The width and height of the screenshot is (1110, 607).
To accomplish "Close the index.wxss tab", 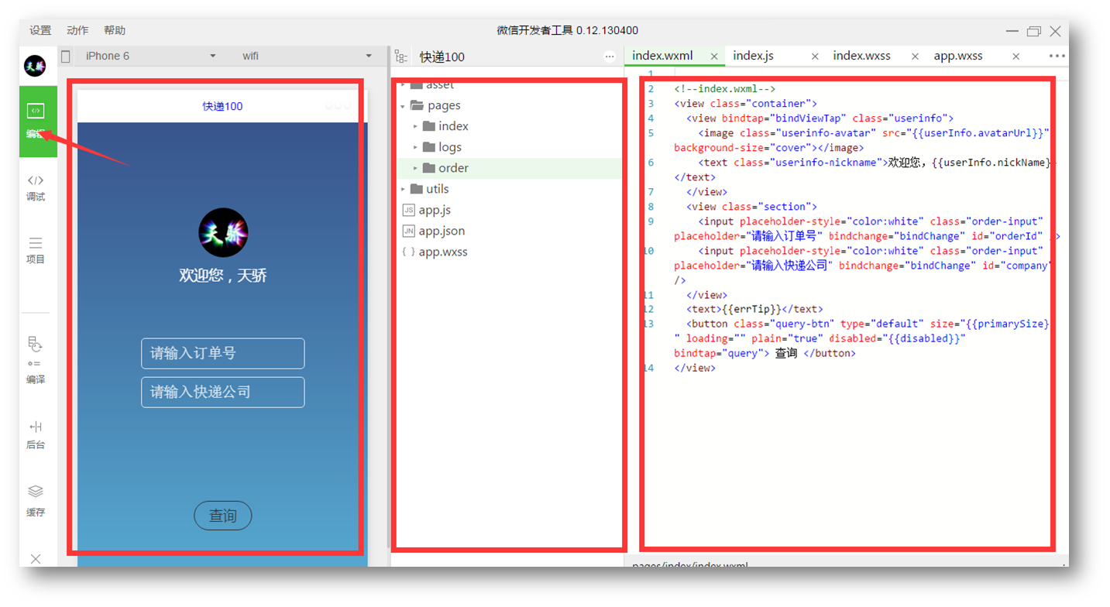I will tap(915, 57).
